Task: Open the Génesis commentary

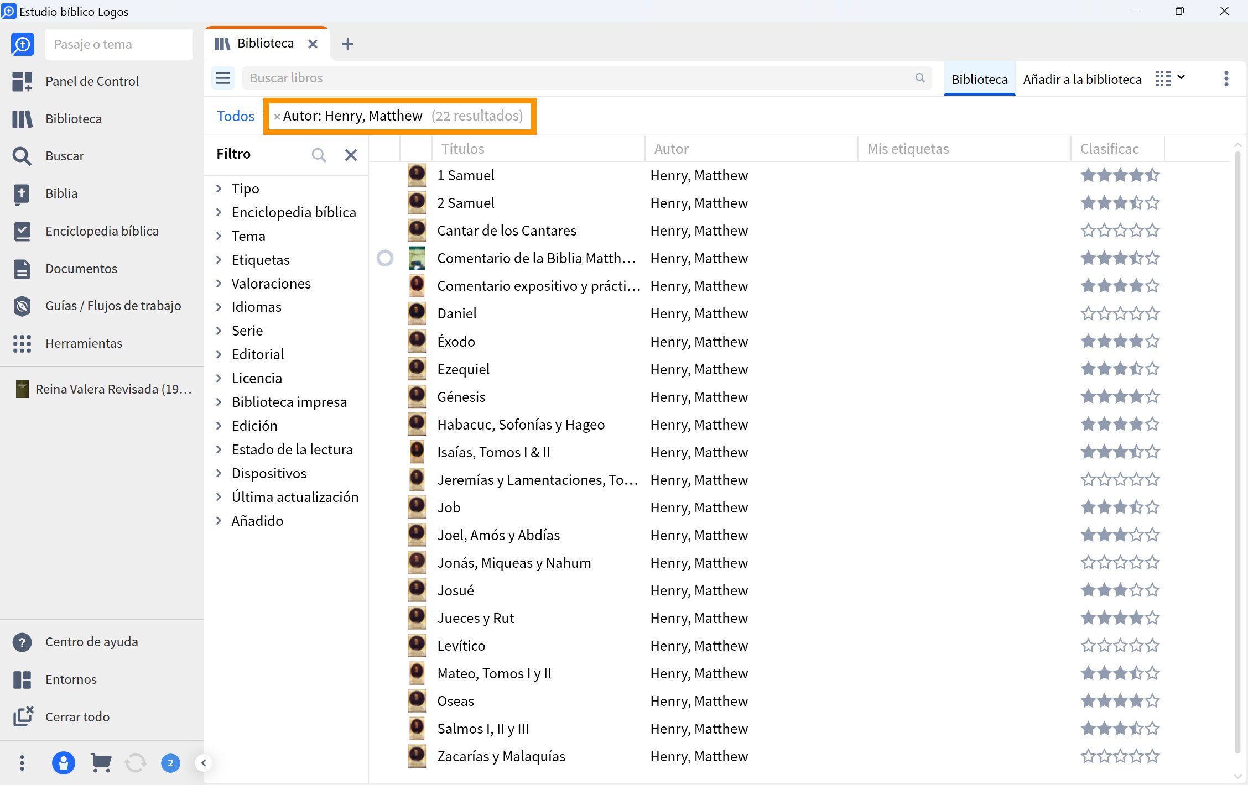Action: point(461,397)
